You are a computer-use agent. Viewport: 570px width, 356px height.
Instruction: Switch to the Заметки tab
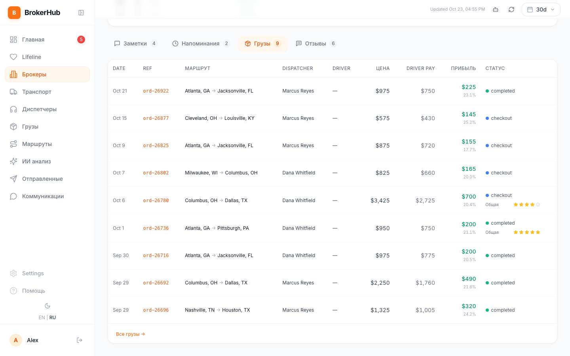click(x=135, y=44)
